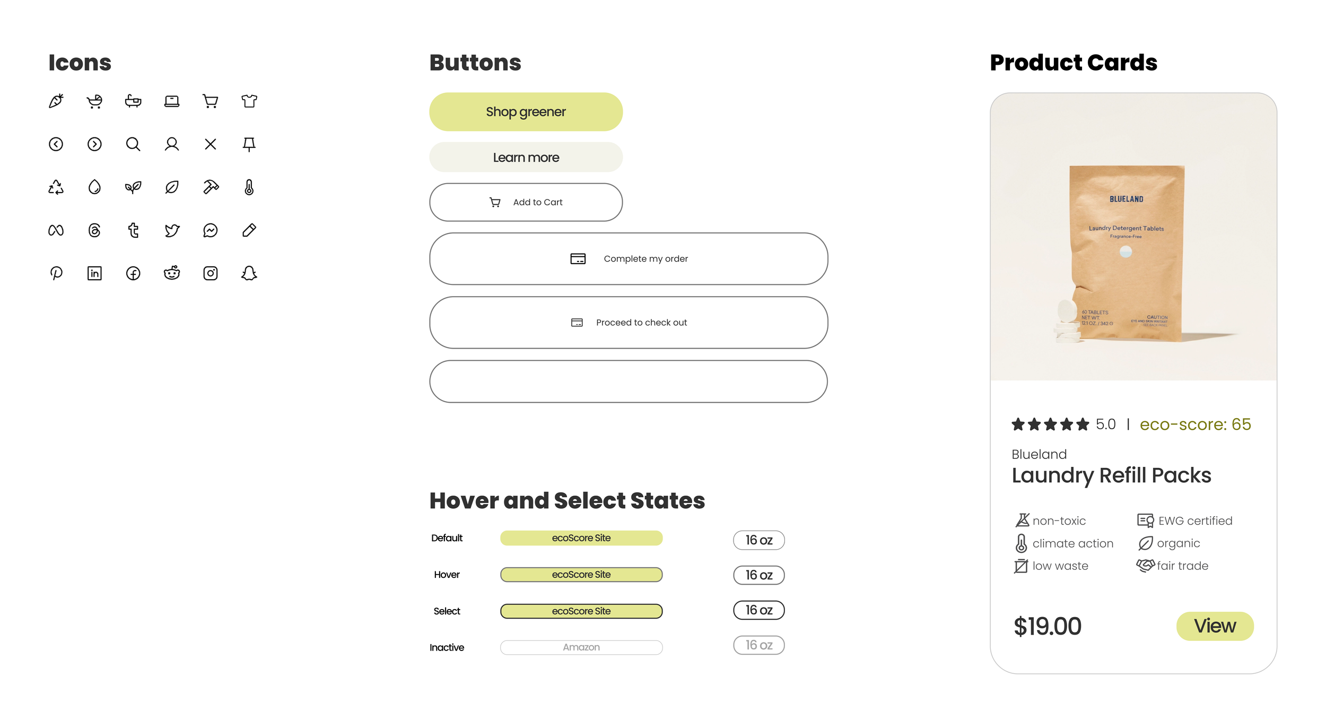Select the Pinterest logo icon

[x=56, y=273]
